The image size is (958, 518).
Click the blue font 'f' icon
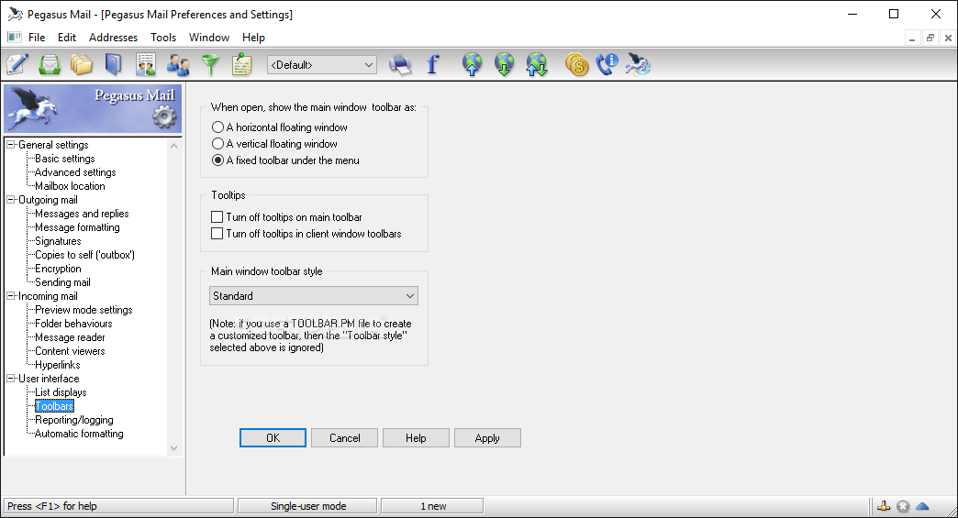[x=432, y=64]
